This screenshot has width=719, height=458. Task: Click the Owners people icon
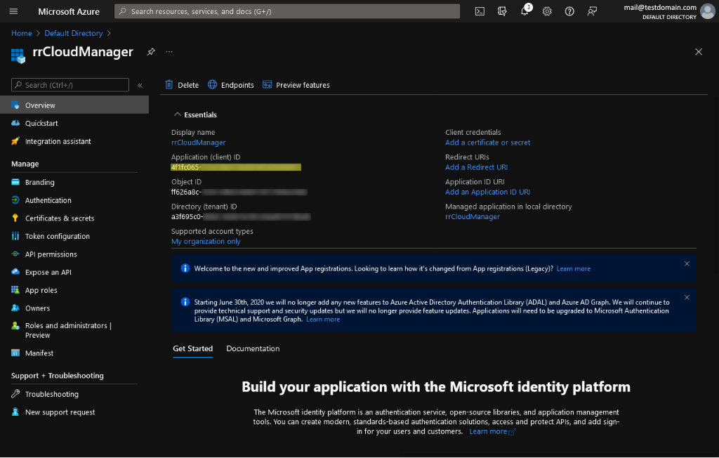(15, 308)
